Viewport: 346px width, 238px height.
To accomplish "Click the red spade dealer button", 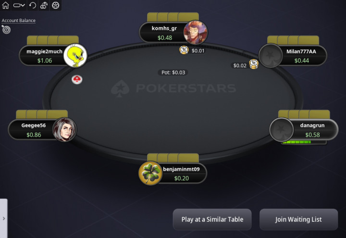I will pyautogui.click(x=77, y=79).
